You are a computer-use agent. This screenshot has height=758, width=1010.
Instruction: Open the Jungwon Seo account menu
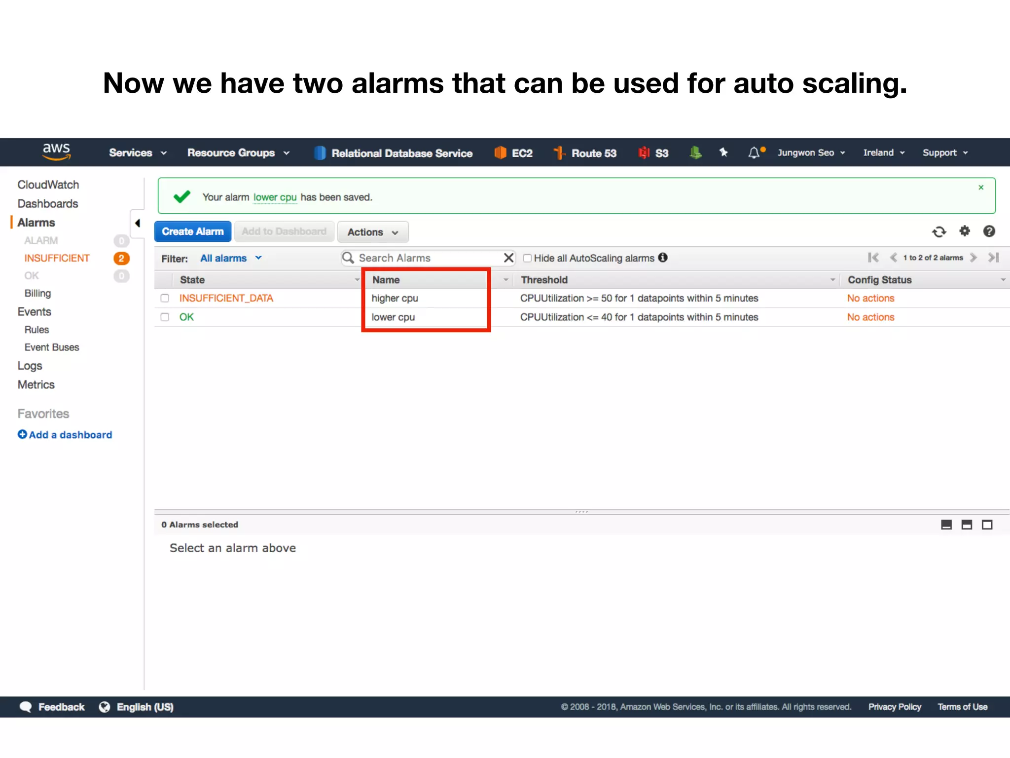pos(812,153)
